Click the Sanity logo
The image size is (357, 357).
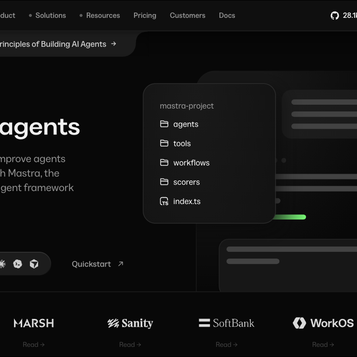130,323
